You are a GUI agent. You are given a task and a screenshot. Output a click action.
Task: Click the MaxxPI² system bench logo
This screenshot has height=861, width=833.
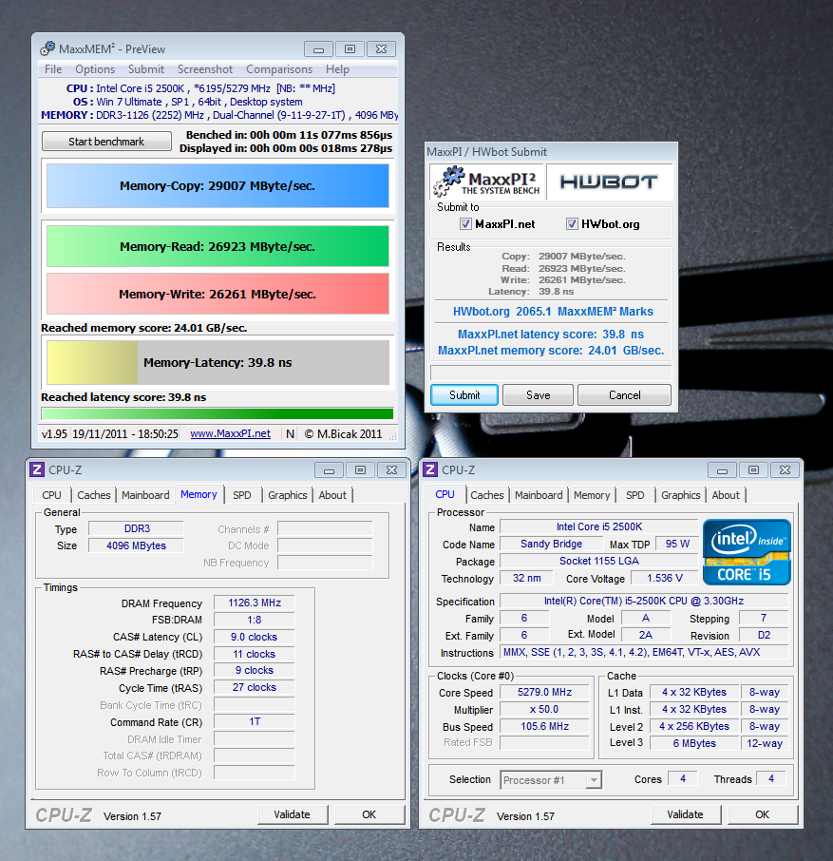pos(486,182)
